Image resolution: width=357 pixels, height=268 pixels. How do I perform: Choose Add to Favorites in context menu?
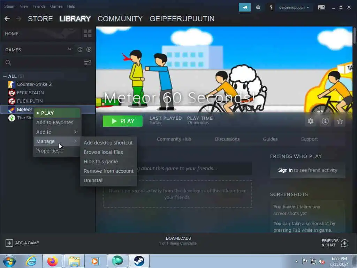(x=57, y=122)
